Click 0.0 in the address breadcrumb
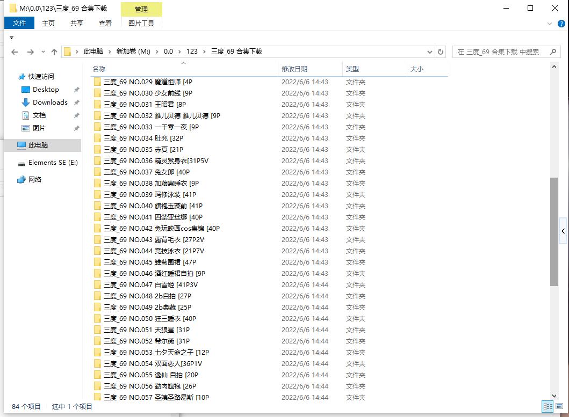Screen dimensions: 569x417 168,52
